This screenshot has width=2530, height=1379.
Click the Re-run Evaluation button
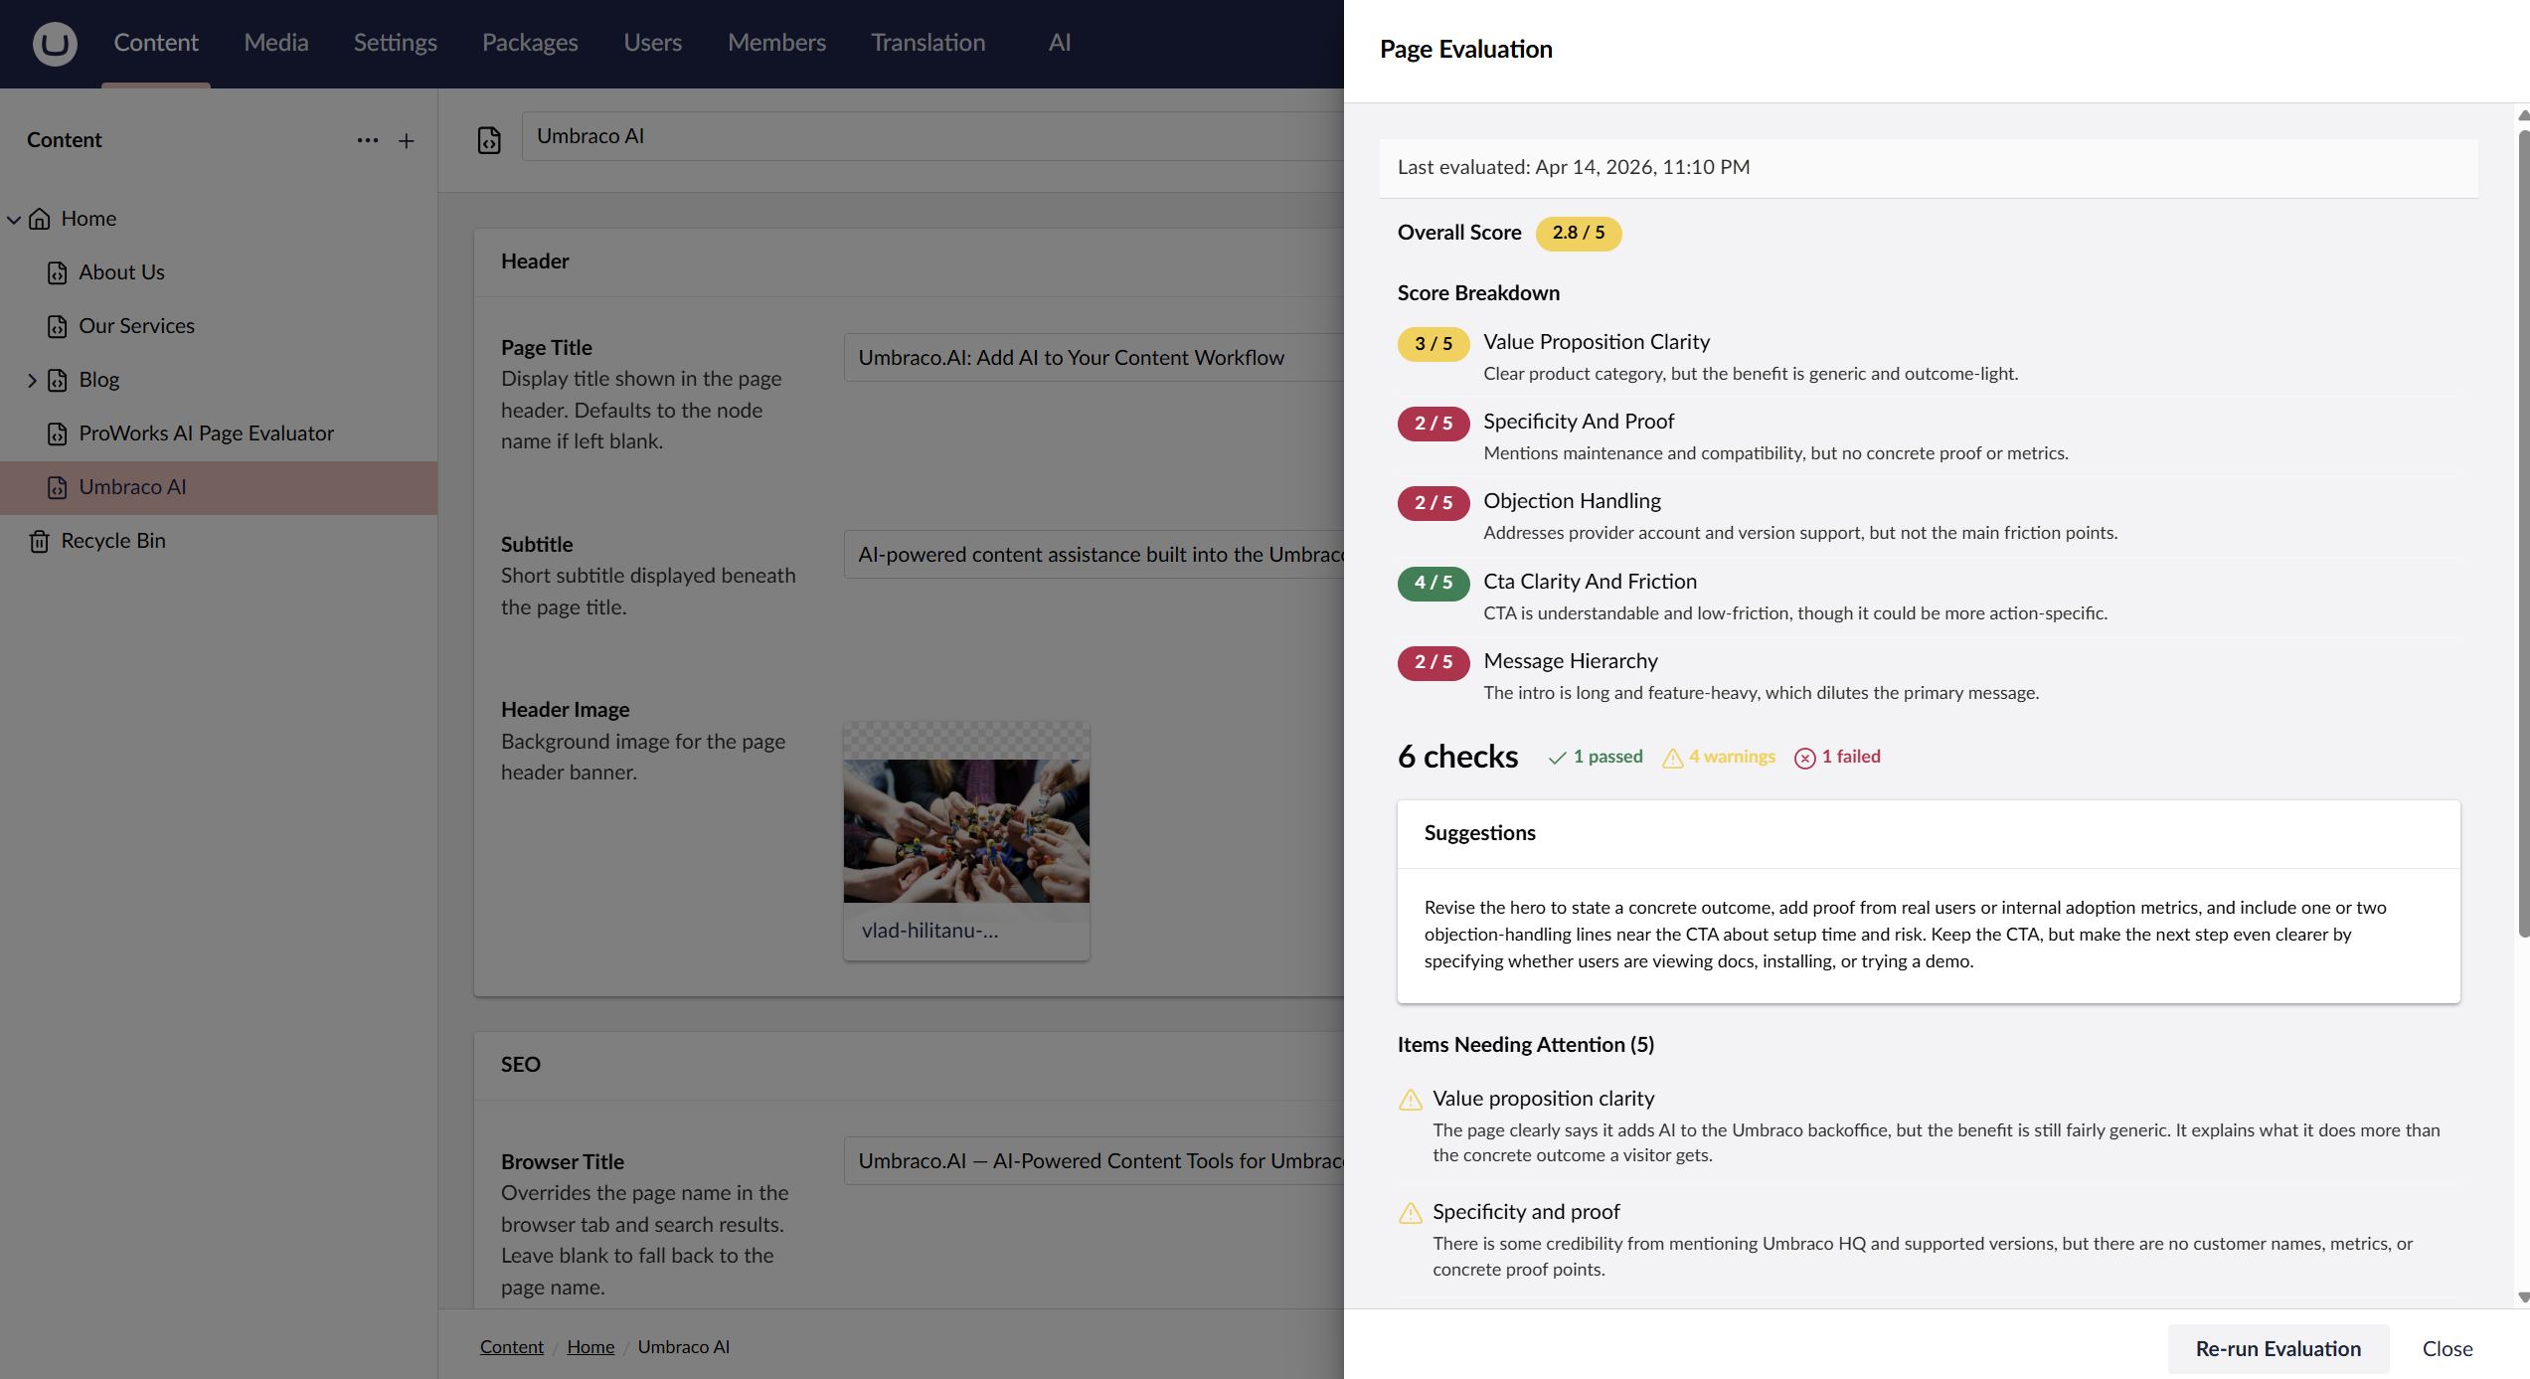click(2277, 1348)
